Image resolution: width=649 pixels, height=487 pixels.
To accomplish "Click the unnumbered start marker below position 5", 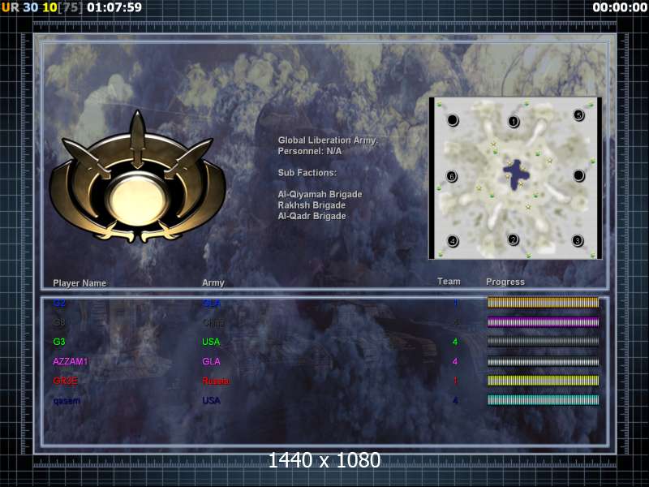I will pyautogui.click(x=578, y=175).
